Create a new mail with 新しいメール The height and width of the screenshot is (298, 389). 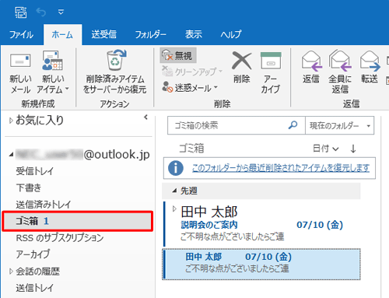pos(20,72)
